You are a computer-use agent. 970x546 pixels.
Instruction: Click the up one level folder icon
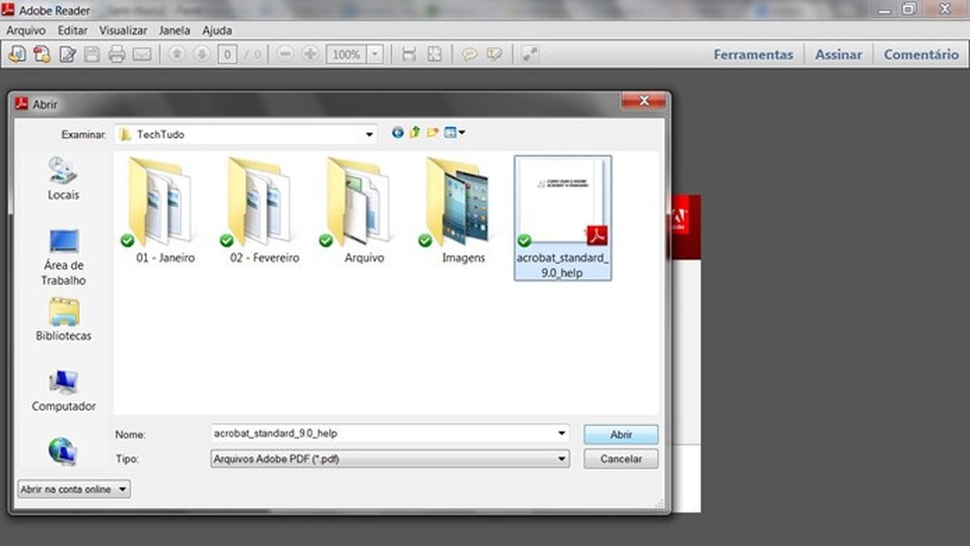[414, 132]
